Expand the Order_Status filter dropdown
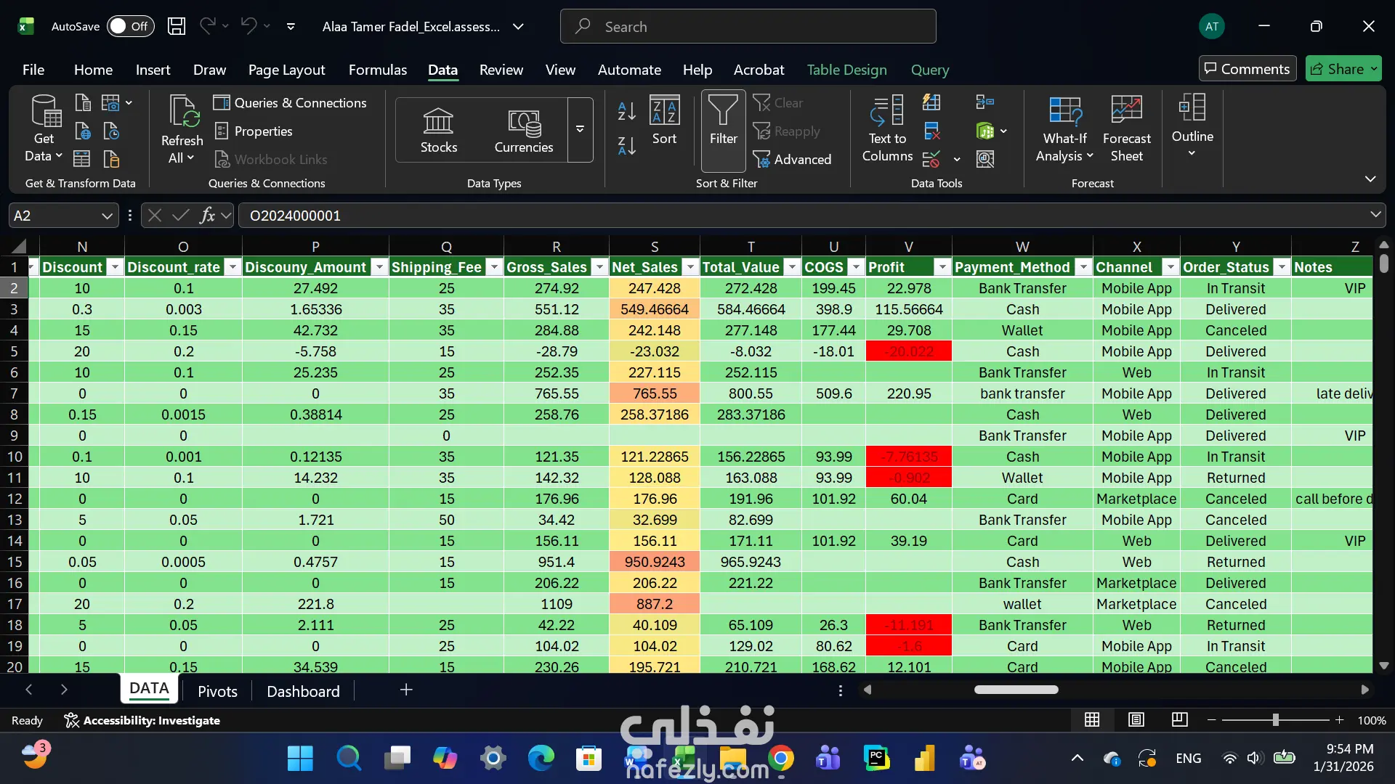1395x784 pixels. coord(1282,267)
